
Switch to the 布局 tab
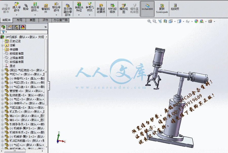pyautogui.click(x=19, y=20)
